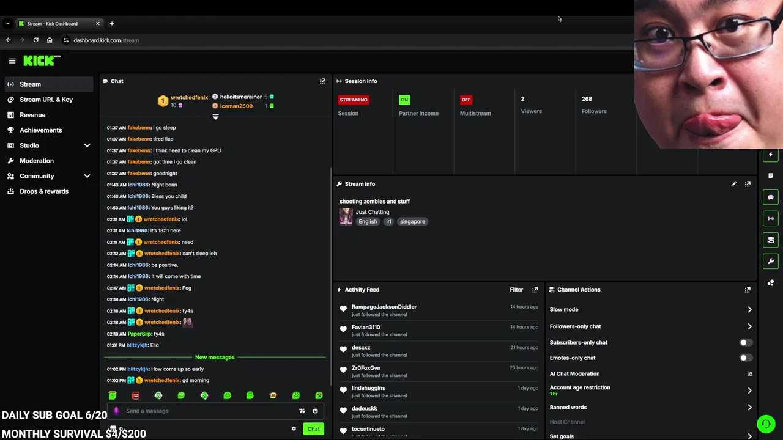Screen dimensions: 783x440
Task: Click the singapore stream tag
Action: [412, 222]
